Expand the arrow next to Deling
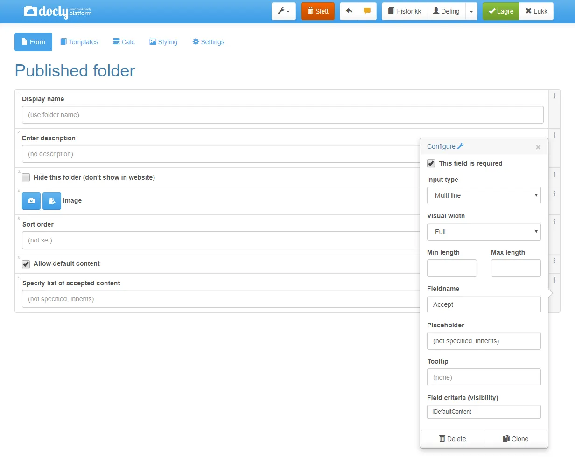The height and width of the screenshot is (470, 575). point(471,11)
